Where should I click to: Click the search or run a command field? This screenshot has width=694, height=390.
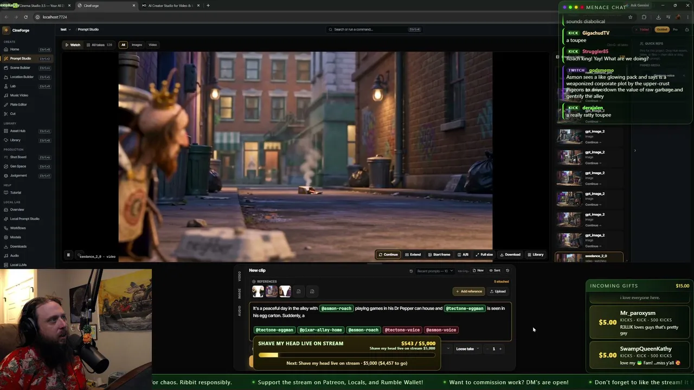pyautogui.click(x=374, y=29)
